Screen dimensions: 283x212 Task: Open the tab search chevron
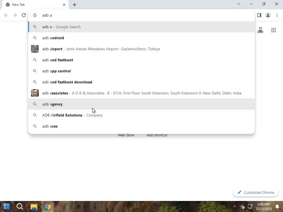pos(239,4)
